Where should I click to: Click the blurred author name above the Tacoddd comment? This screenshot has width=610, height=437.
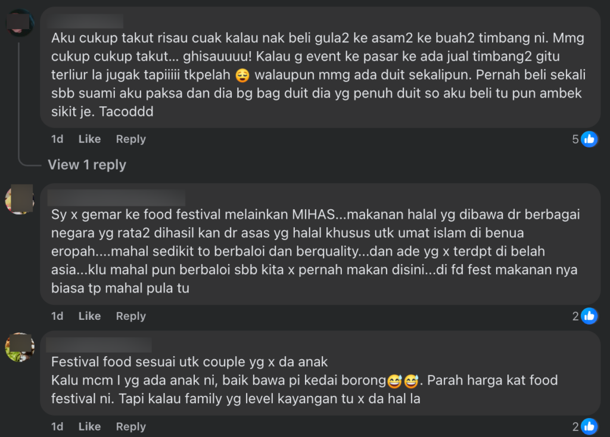point(87,21)
